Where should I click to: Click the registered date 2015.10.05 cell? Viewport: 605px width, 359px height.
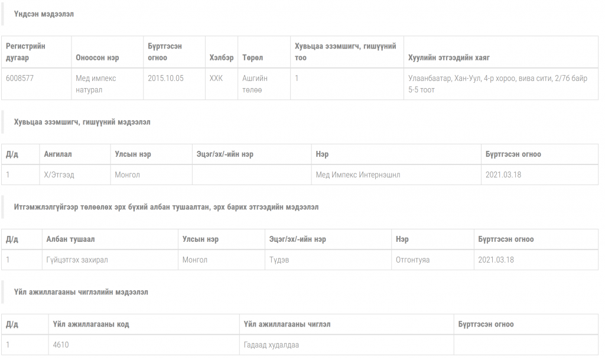coord(165,78)
